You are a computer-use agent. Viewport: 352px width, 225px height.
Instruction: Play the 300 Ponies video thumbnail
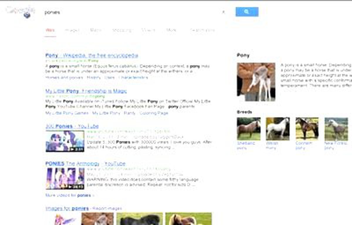[65, 141]
